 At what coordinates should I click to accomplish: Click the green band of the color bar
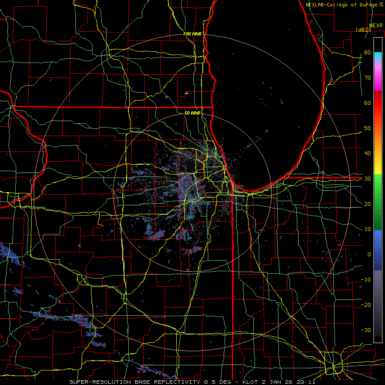tap(378, 201)
